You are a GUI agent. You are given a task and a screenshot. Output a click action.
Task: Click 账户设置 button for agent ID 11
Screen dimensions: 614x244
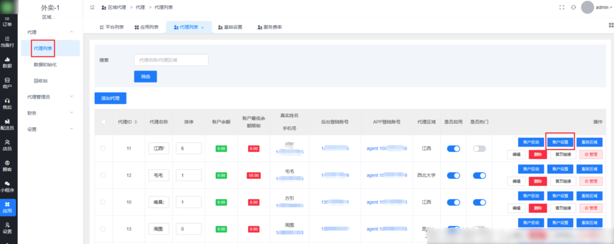(x=560, y=142)
